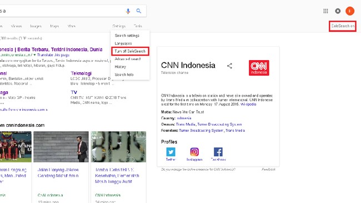Open the Settings menu
The image size is (361, 203).
pos(119,26)
